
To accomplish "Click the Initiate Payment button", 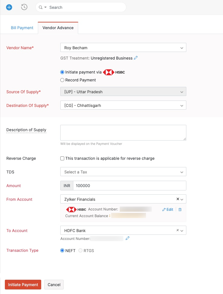I will pos(23,285).
